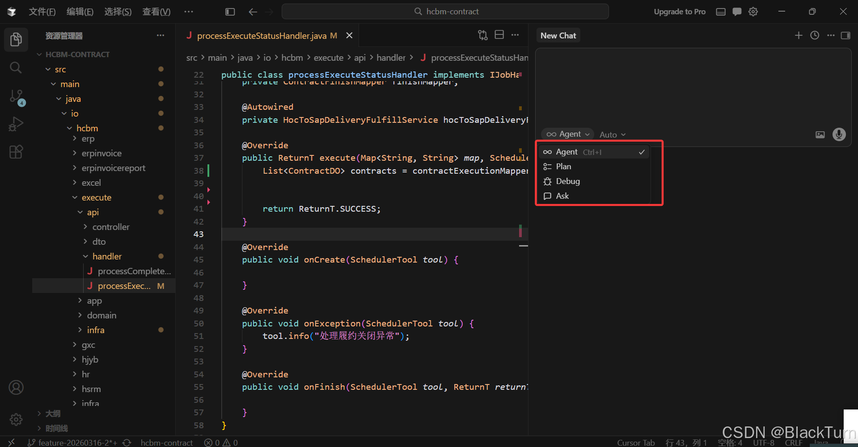Screen dimensions: 858x447
Task: Switch chat mode to Debug
Action: pyautogui.click(x=594, y=181)
